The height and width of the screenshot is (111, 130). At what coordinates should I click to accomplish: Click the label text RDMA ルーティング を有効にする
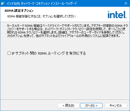(x=62, y=53)
